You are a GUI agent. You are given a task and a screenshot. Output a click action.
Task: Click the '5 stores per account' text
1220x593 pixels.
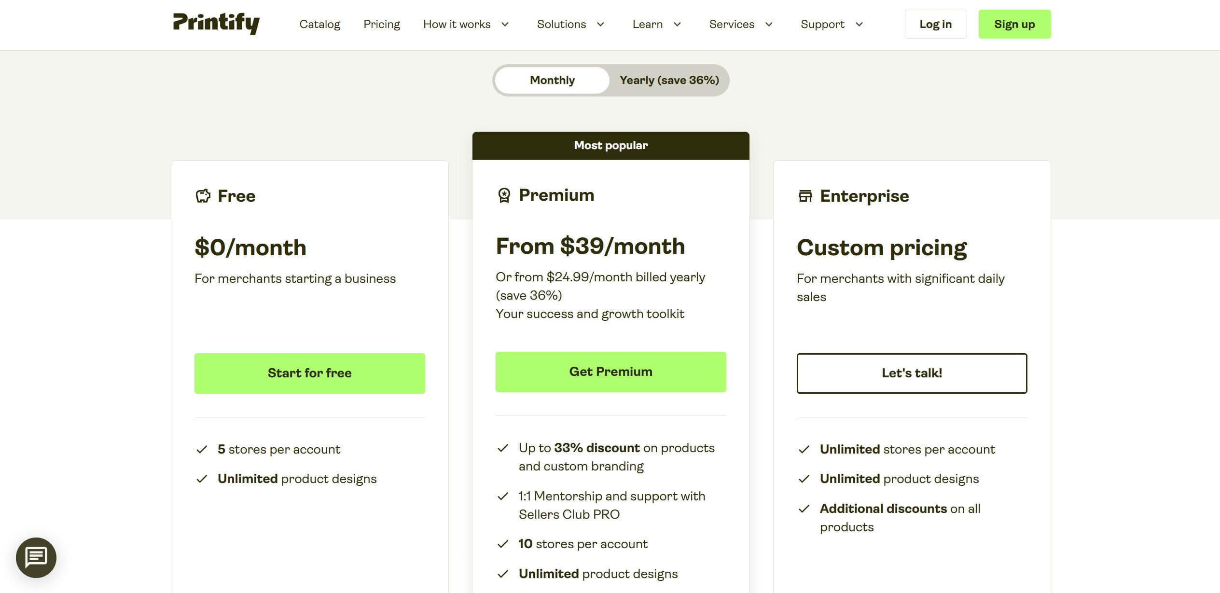pos(278,450)
